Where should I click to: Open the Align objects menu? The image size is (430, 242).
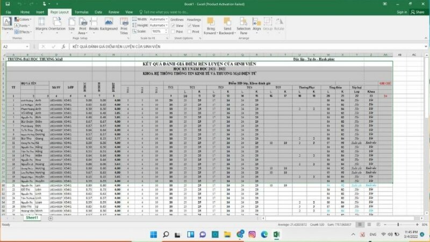coord(257,26)
